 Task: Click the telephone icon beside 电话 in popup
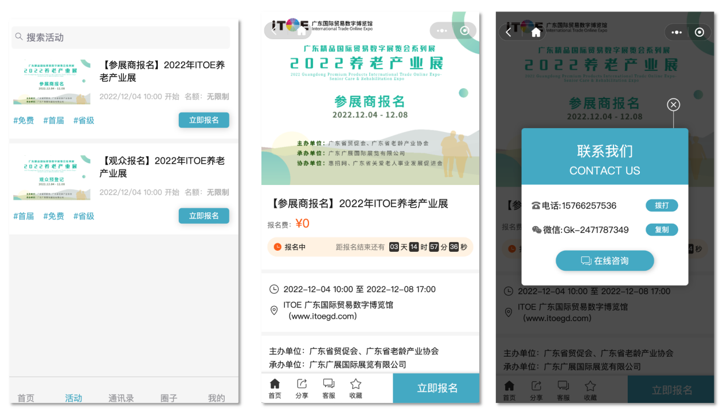click(x=536, y=206)
